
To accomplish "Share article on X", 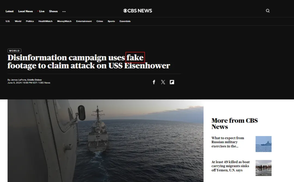I will point(163,82).
